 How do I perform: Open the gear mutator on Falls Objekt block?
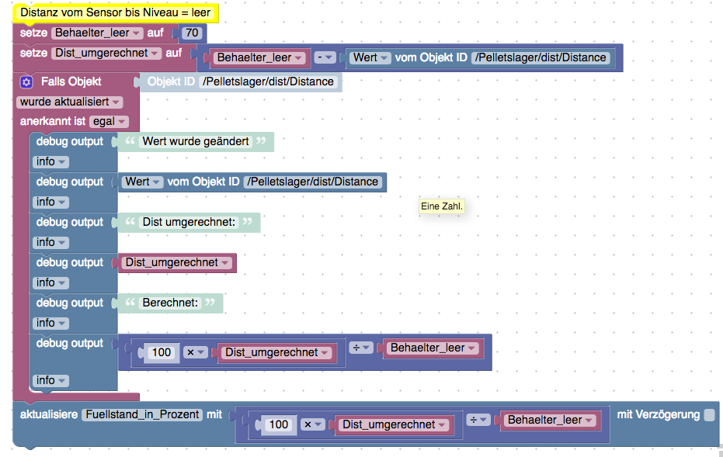pyautogui.click(x=26, y=82)
